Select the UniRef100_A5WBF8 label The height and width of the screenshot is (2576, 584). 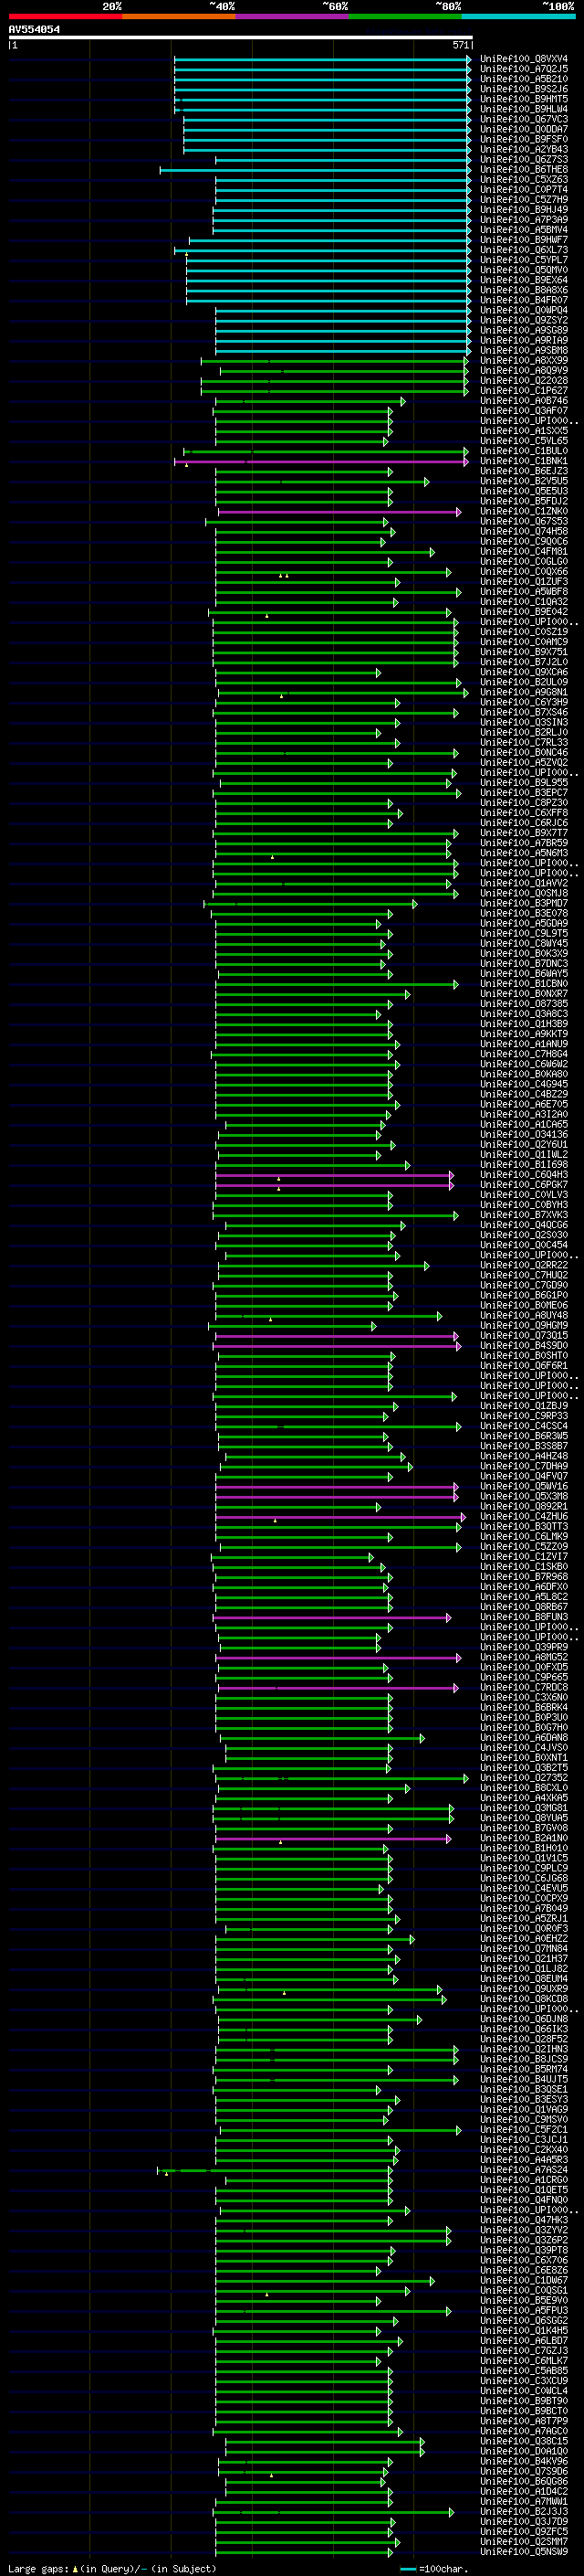pos(524,592)
